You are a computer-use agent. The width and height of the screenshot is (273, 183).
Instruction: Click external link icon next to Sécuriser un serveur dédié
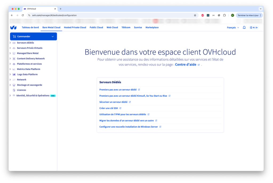[130, 102]
